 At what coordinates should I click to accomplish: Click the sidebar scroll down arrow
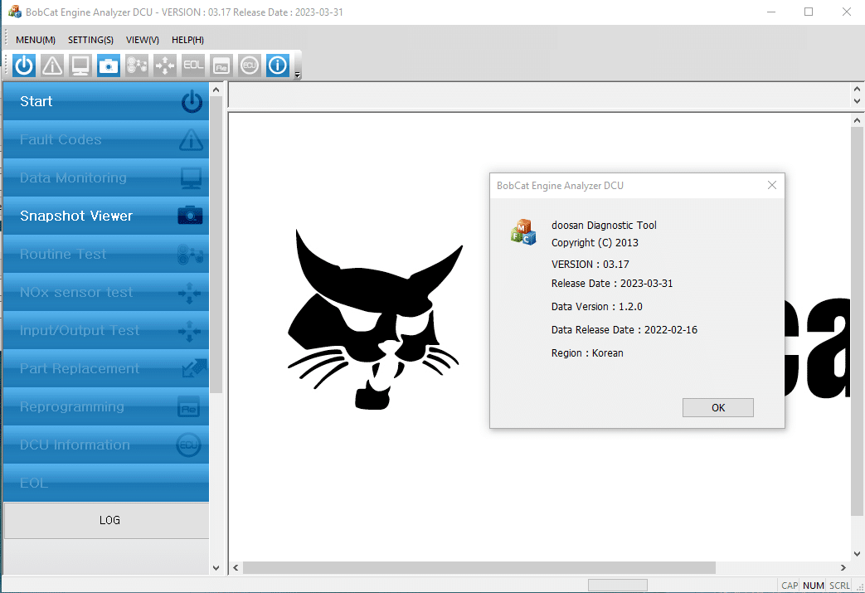click(x=216, y=568)
